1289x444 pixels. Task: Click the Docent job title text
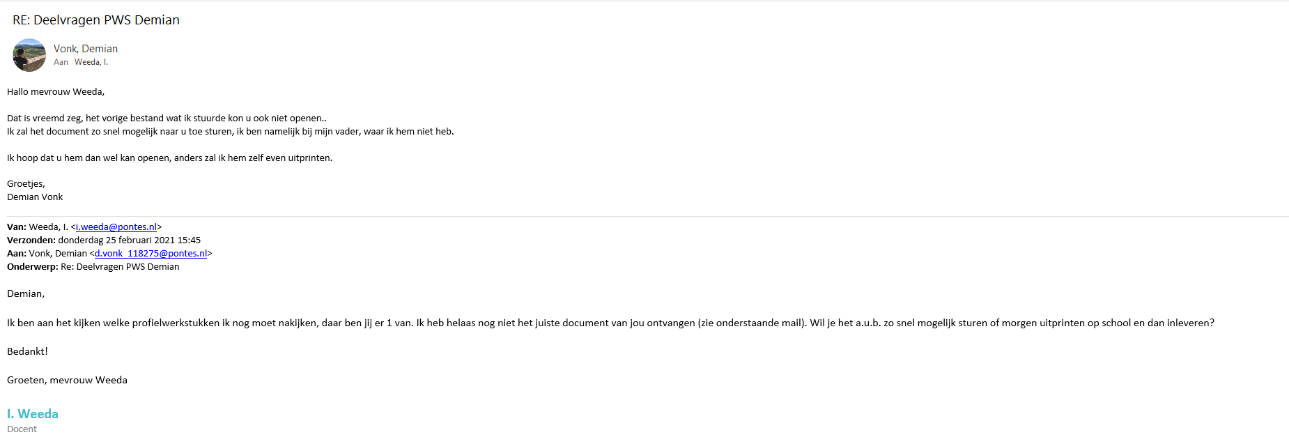22,429
